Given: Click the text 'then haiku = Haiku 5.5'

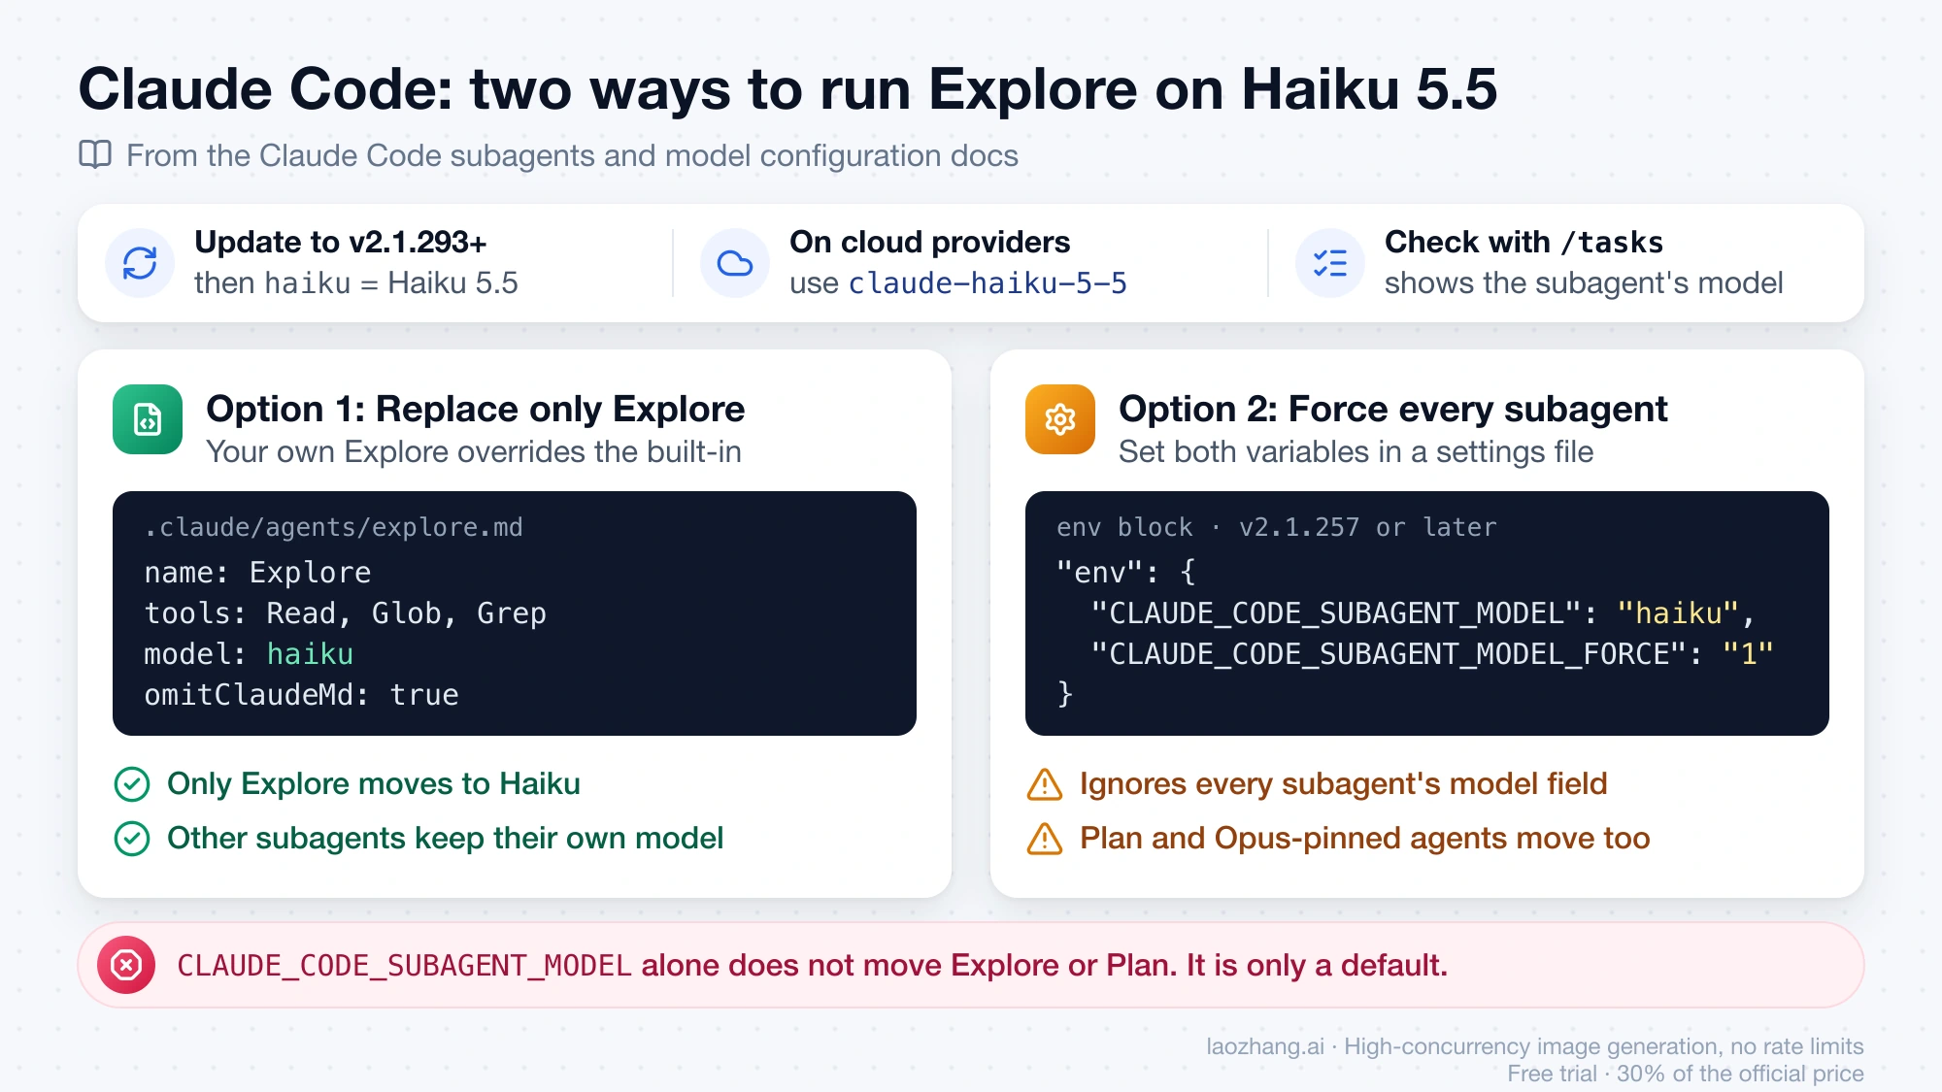Looking at the screenshot, I should click(356, 282).
